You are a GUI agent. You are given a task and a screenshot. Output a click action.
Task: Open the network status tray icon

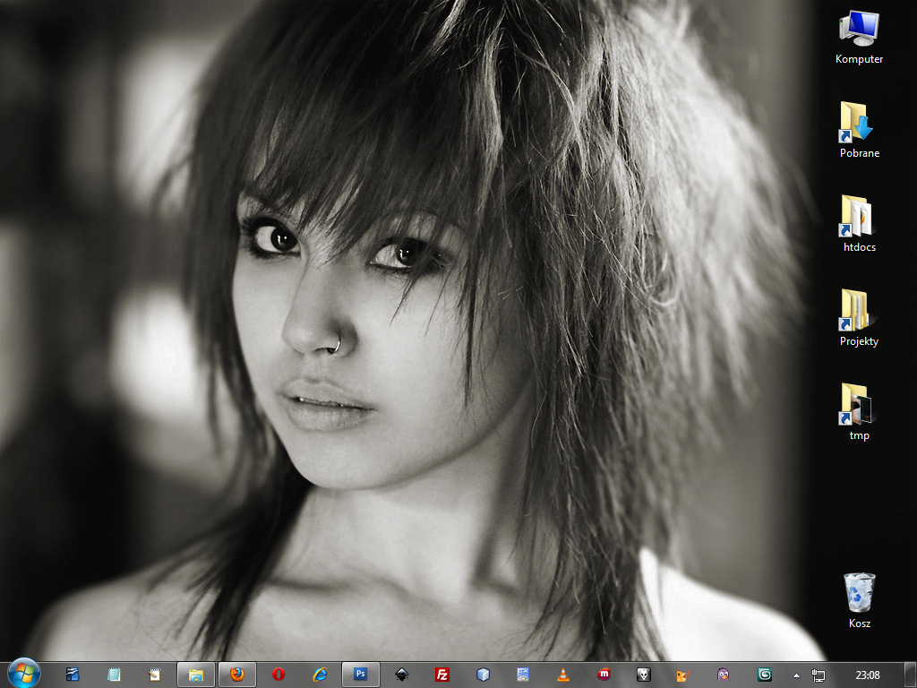click(x=818, y=675)
